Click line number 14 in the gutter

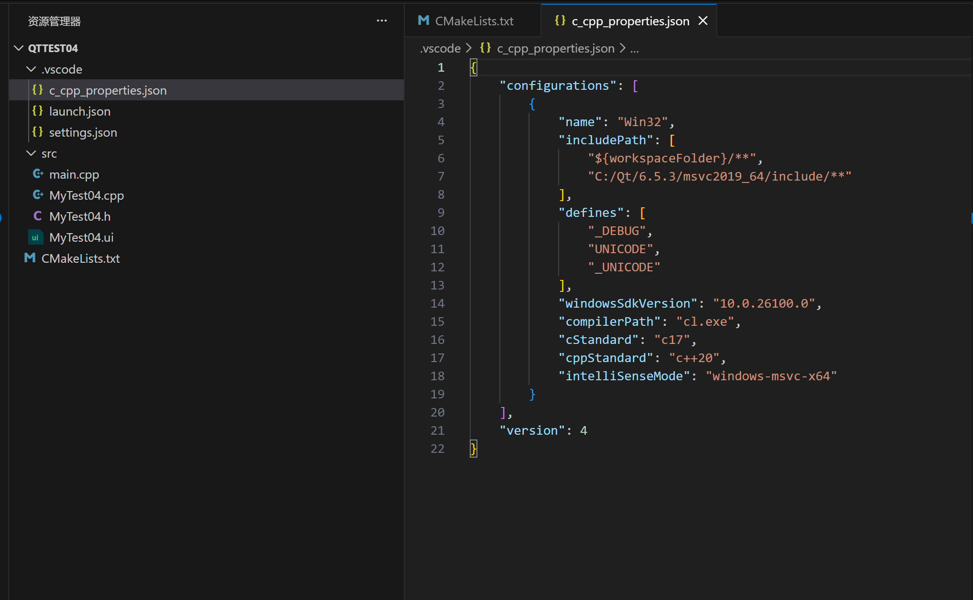tap(437, 303)
